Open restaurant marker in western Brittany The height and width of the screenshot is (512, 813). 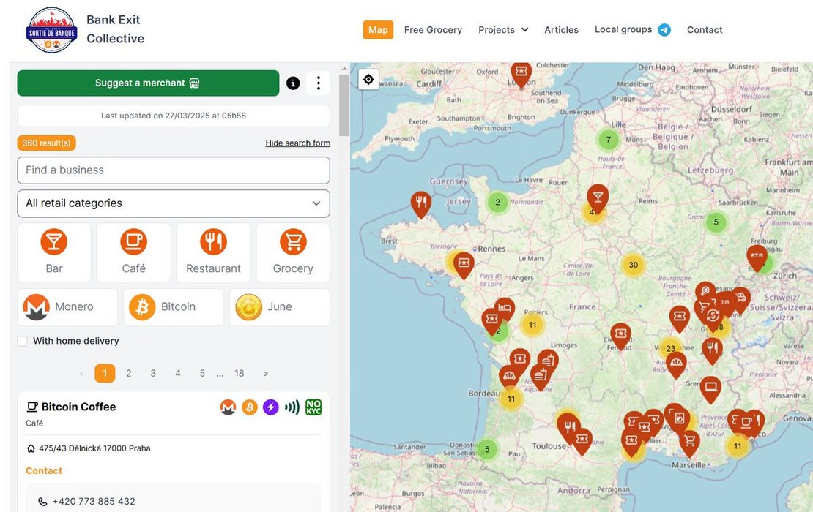click(x=421, y=203)
